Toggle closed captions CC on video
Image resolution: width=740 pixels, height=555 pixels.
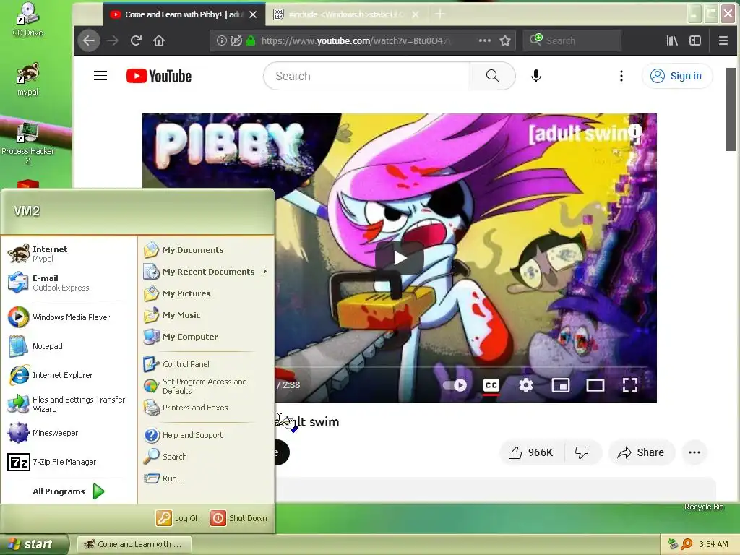[491, 386]
